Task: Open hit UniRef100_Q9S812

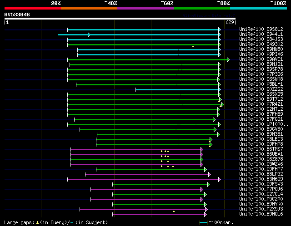Action: click(x=261, y=29)
